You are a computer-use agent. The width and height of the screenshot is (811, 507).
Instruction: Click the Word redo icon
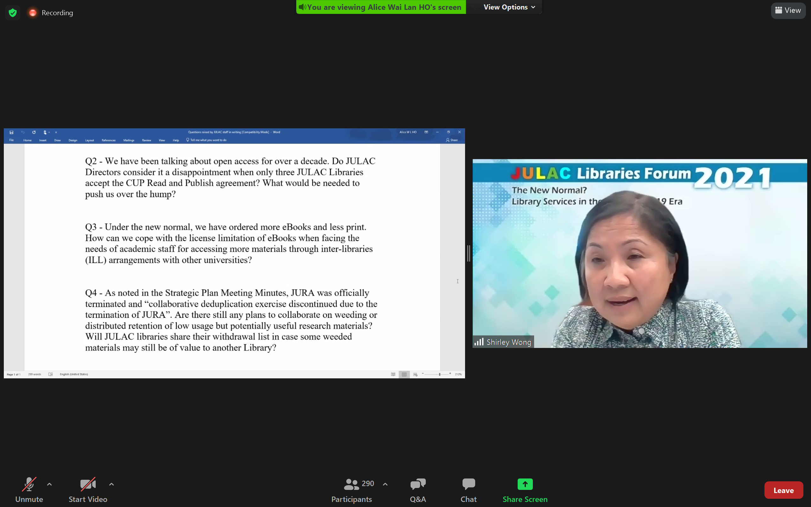[34, 132]
